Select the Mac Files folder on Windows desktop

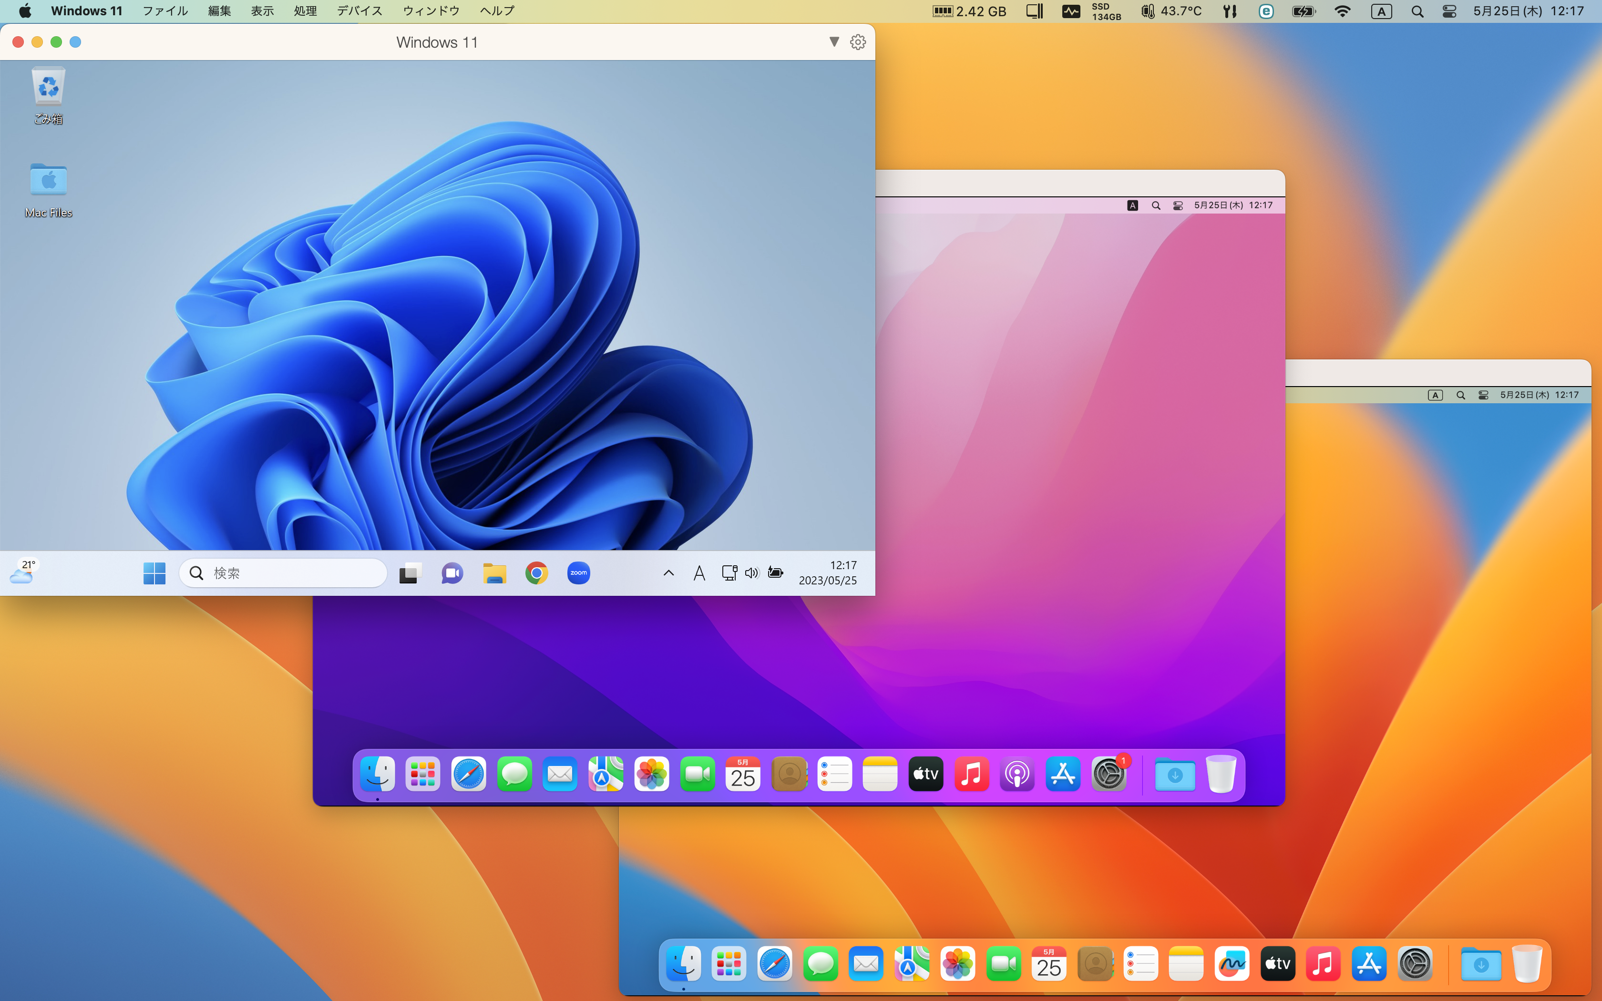pyautogui.click(x=48, y=190)
